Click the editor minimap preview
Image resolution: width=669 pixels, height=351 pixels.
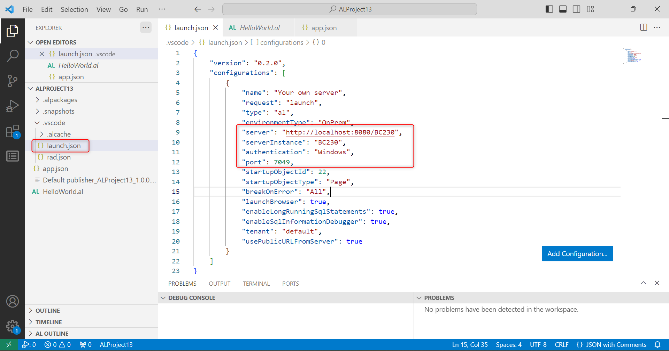point(632,56)
